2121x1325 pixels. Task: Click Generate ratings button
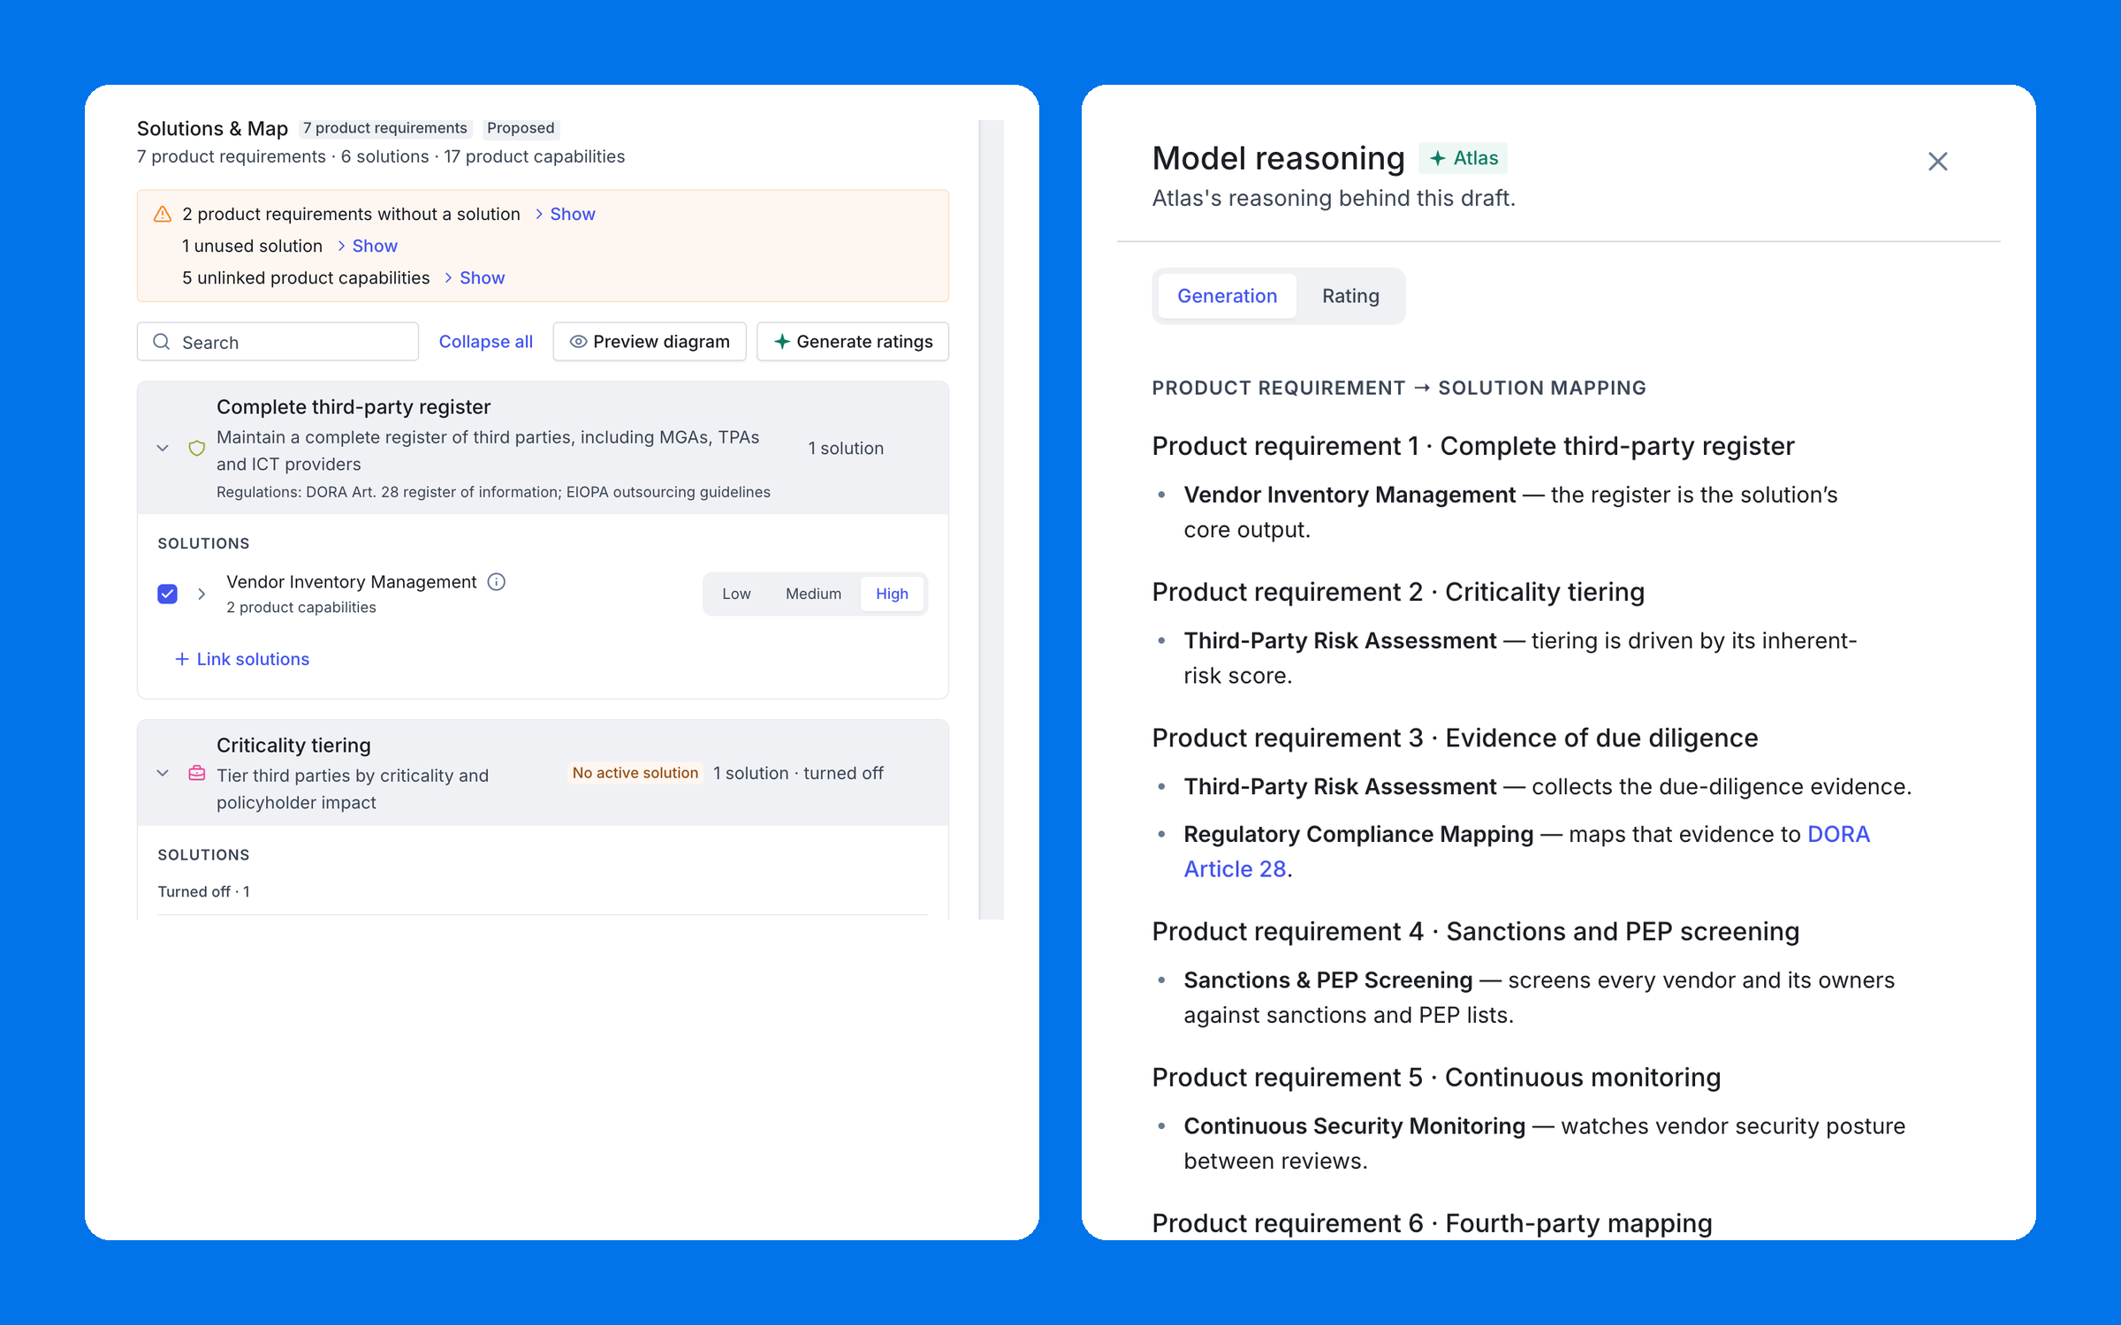point(853,342)
